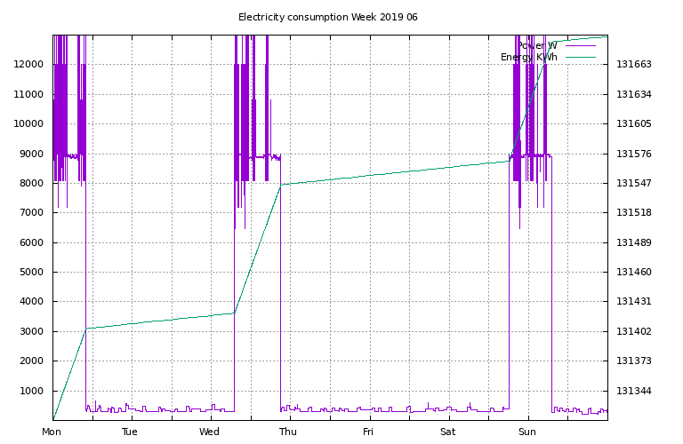Click the purple line sample beside 'Power W'
Viewport: 683px width, 444px height.
click(580, 45)
